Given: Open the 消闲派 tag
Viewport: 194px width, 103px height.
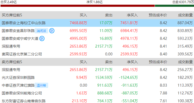Looking at the screenshot, I should [41, 31].
